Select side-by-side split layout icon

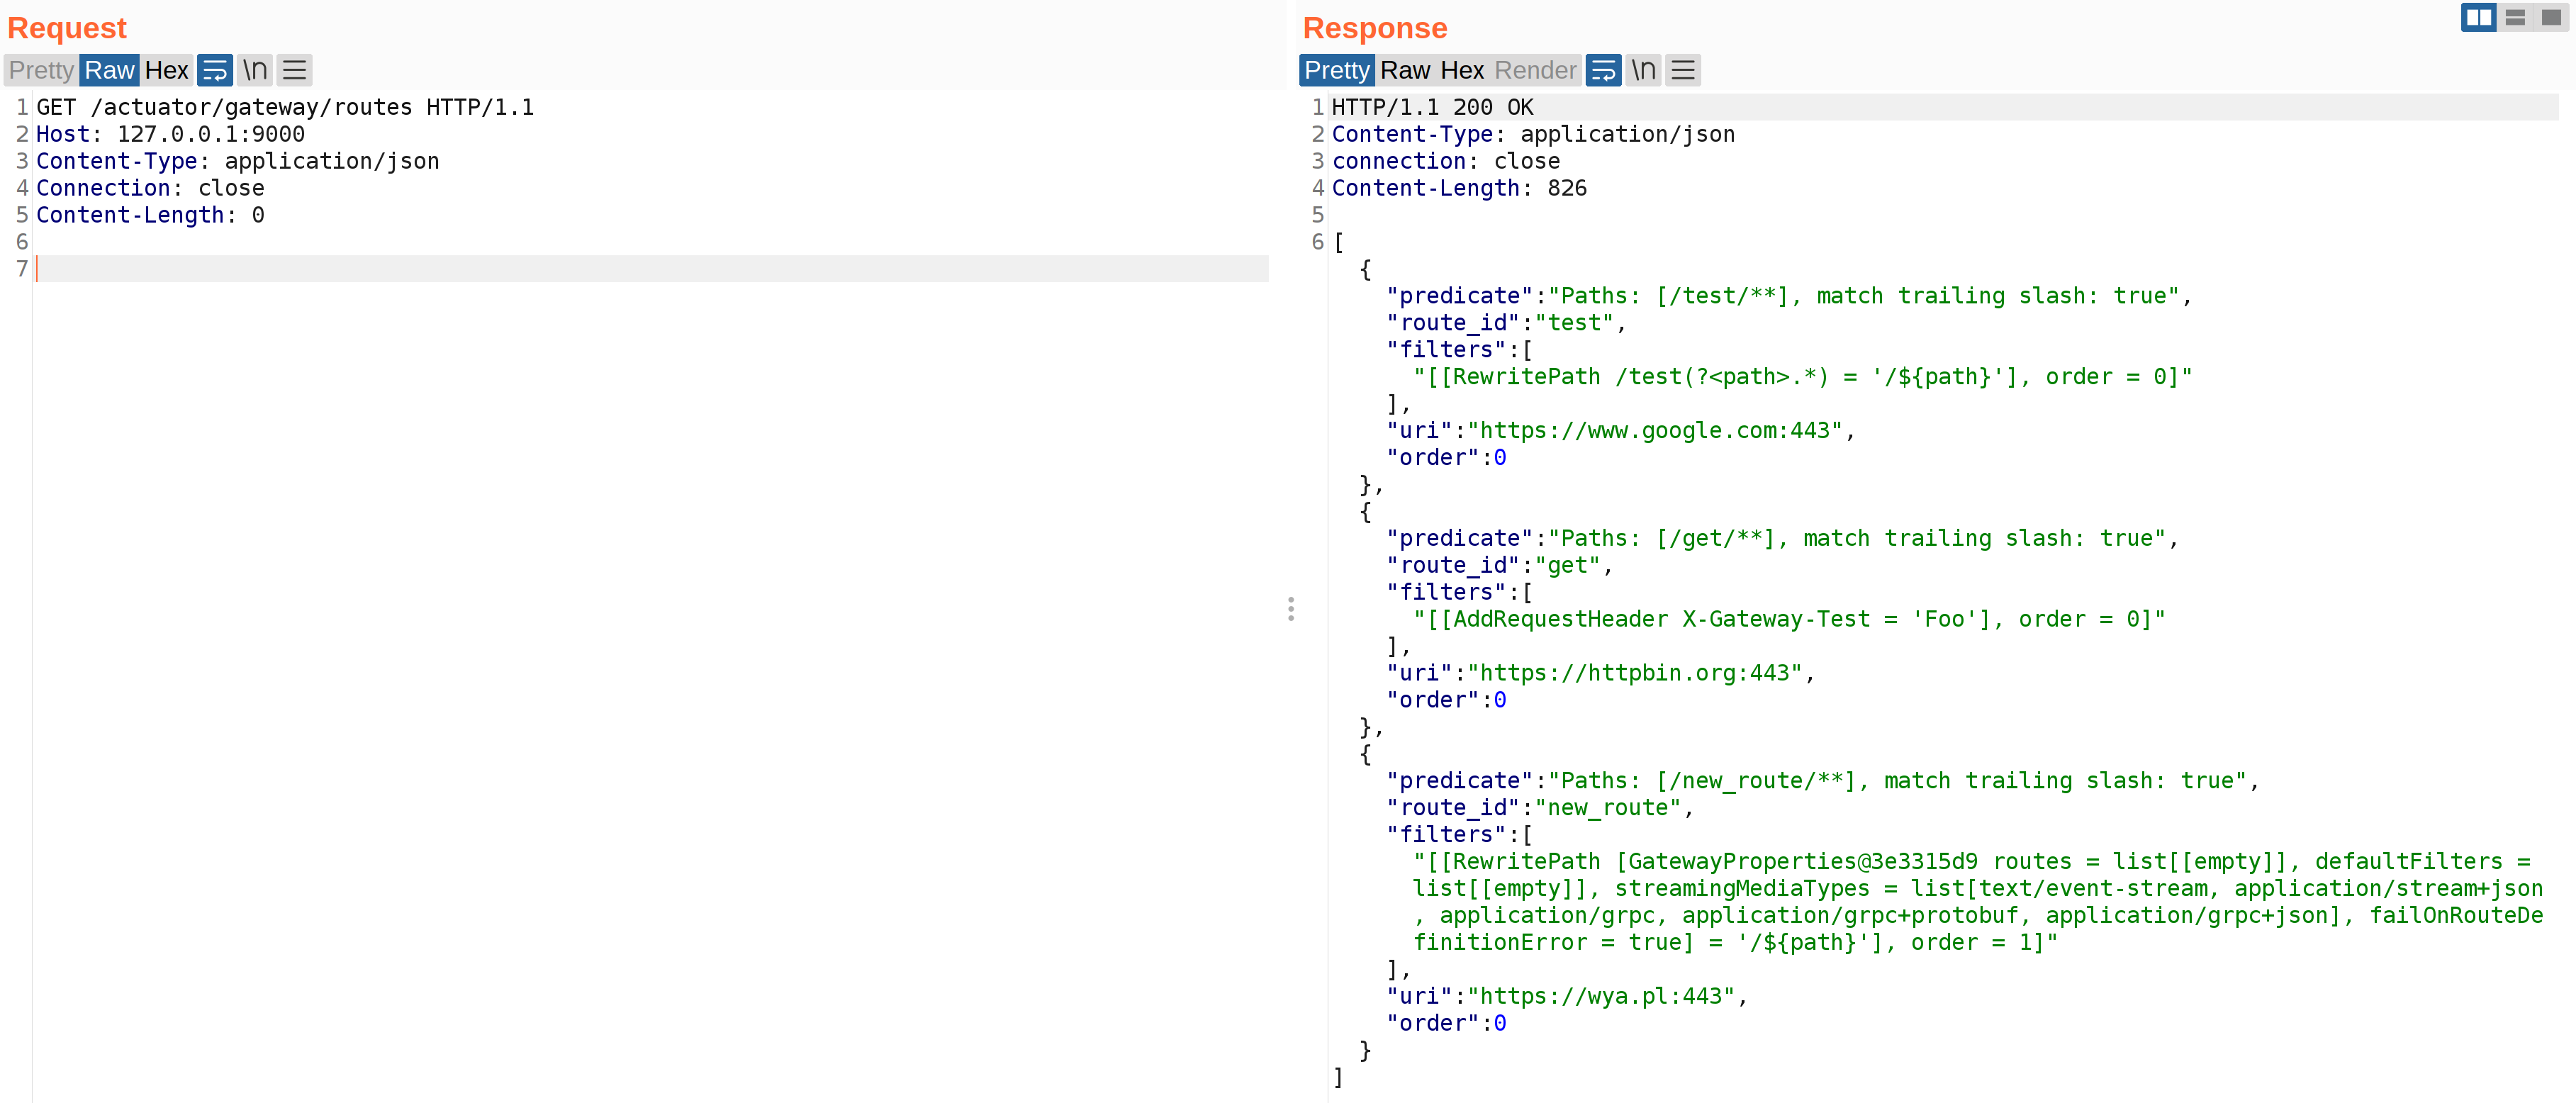tap(2478, 17)
